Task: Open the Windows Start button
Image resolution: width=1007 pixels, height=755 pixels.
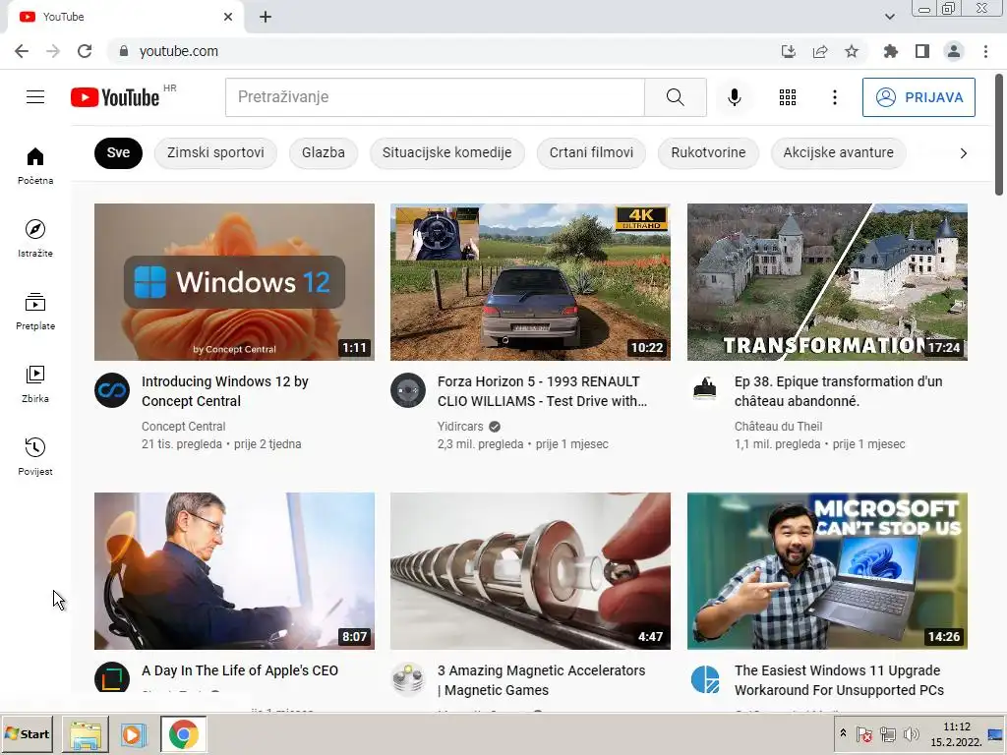Action: tap(27, 733)
